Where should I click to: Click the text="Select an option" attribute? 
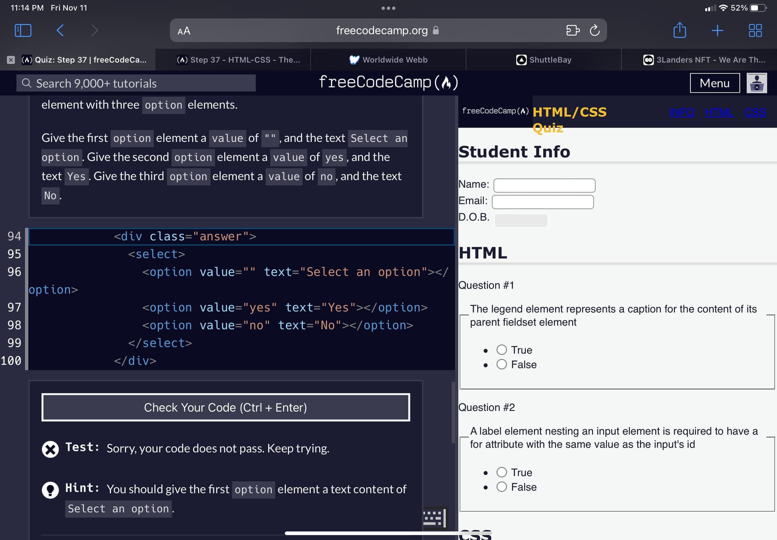(346, 272)
